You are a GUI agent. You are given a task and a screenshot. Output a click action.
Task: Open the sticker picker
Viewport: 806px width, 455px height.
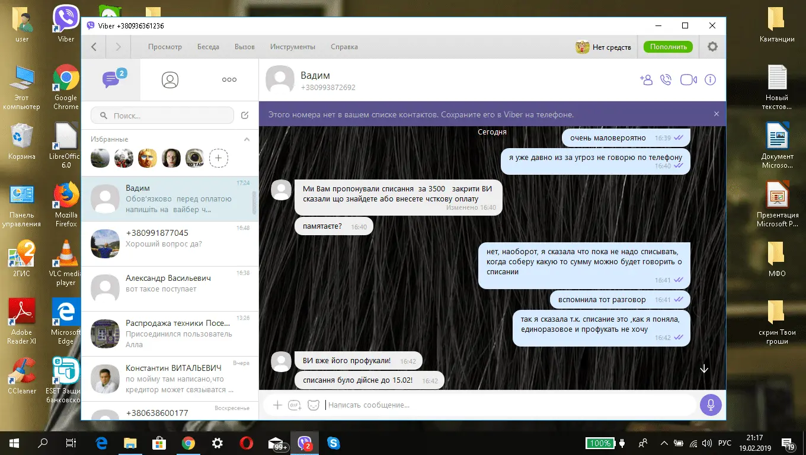[314, 405]
